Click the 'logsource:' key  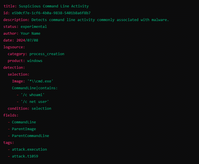point(14,47)
